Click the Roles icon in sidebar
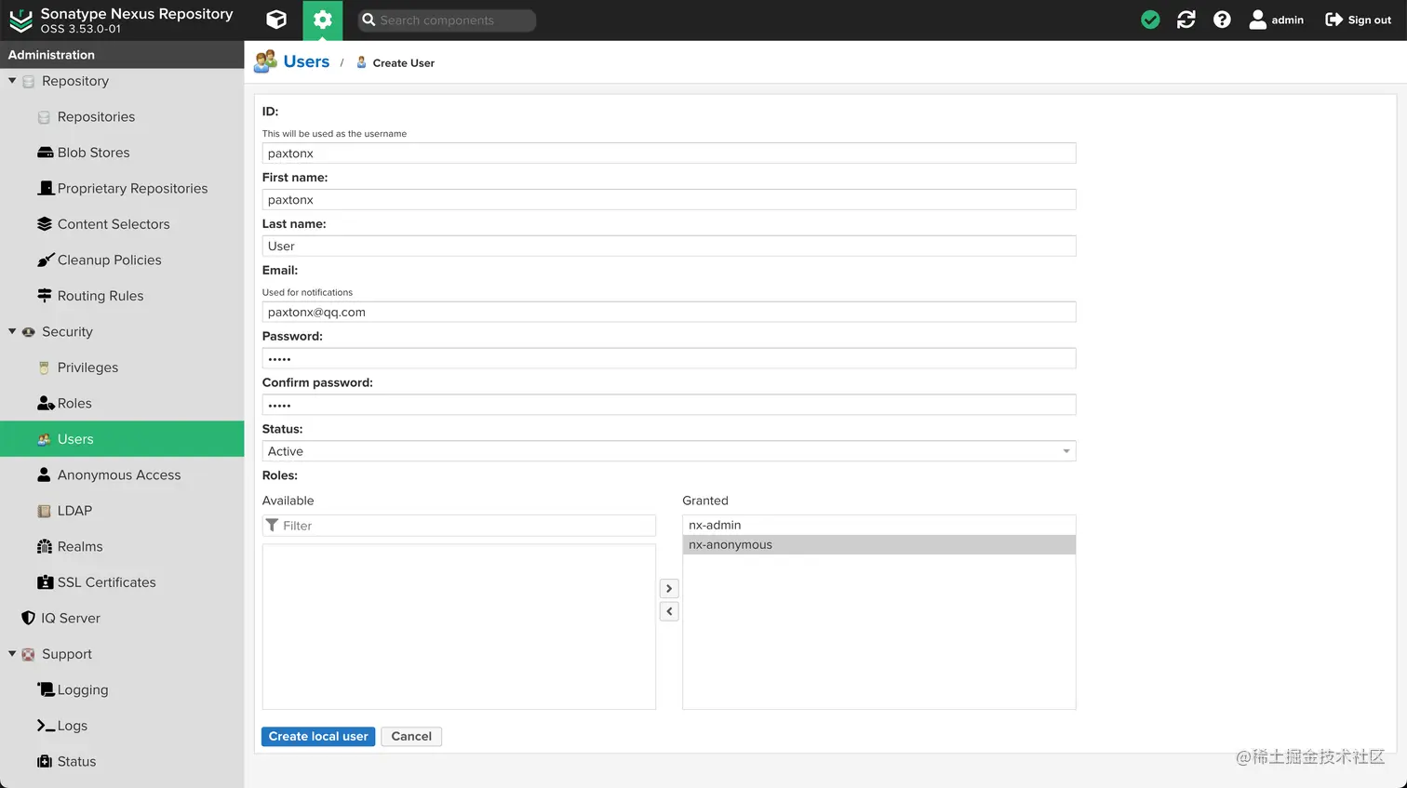Screen dimensions: 1407x788 point(45,403)
